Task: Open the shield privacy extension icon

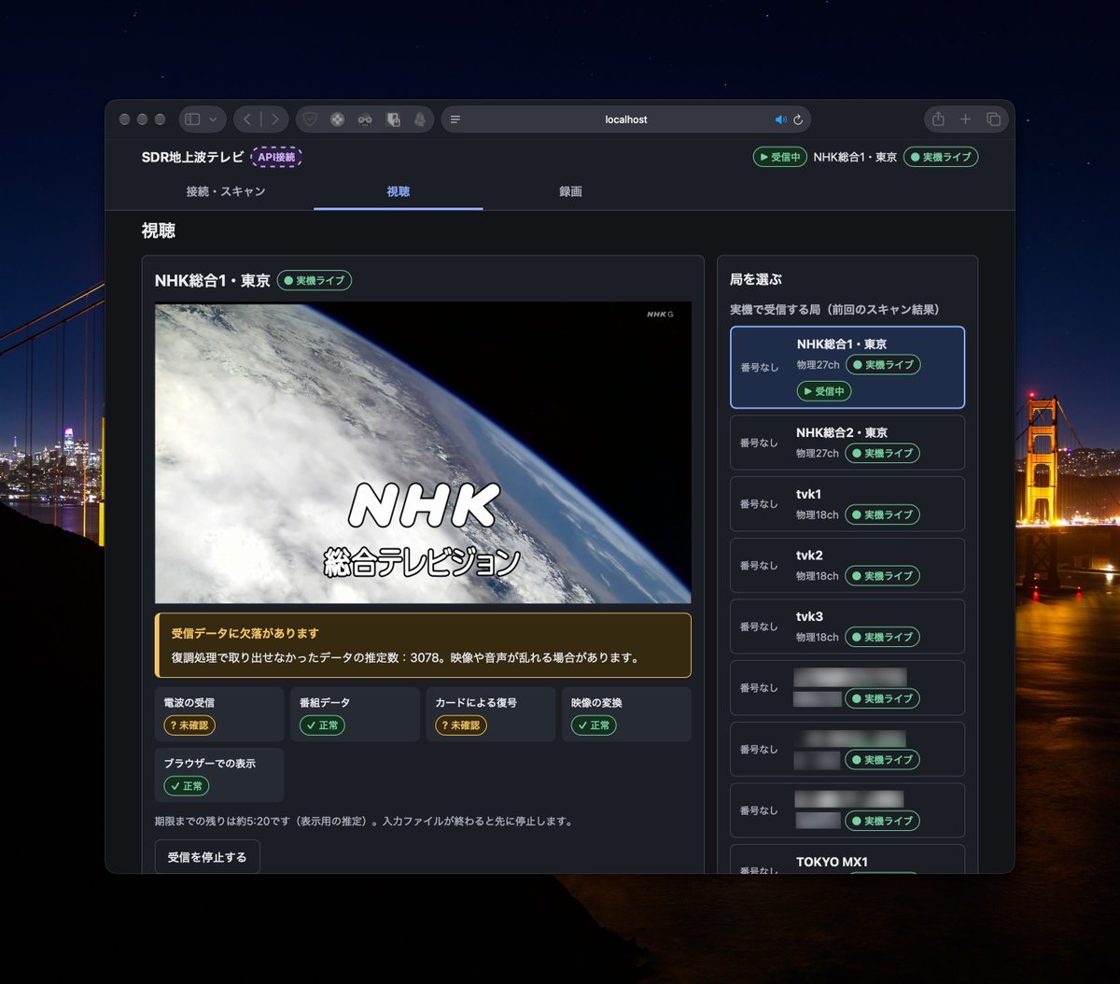Action: pos(310,119)
